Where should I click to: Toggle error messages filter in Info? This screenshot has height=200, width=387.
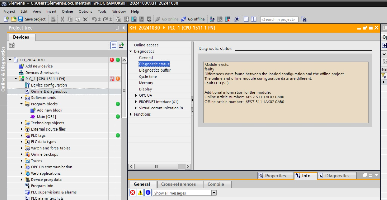(x=132, y=193)
